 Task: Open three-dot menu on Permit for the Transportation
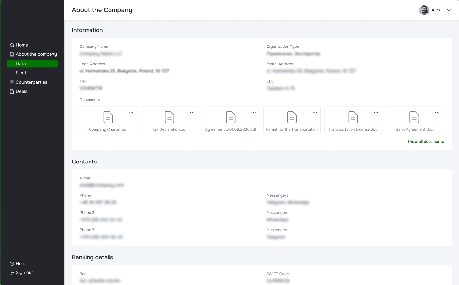[x=315, y=113]
